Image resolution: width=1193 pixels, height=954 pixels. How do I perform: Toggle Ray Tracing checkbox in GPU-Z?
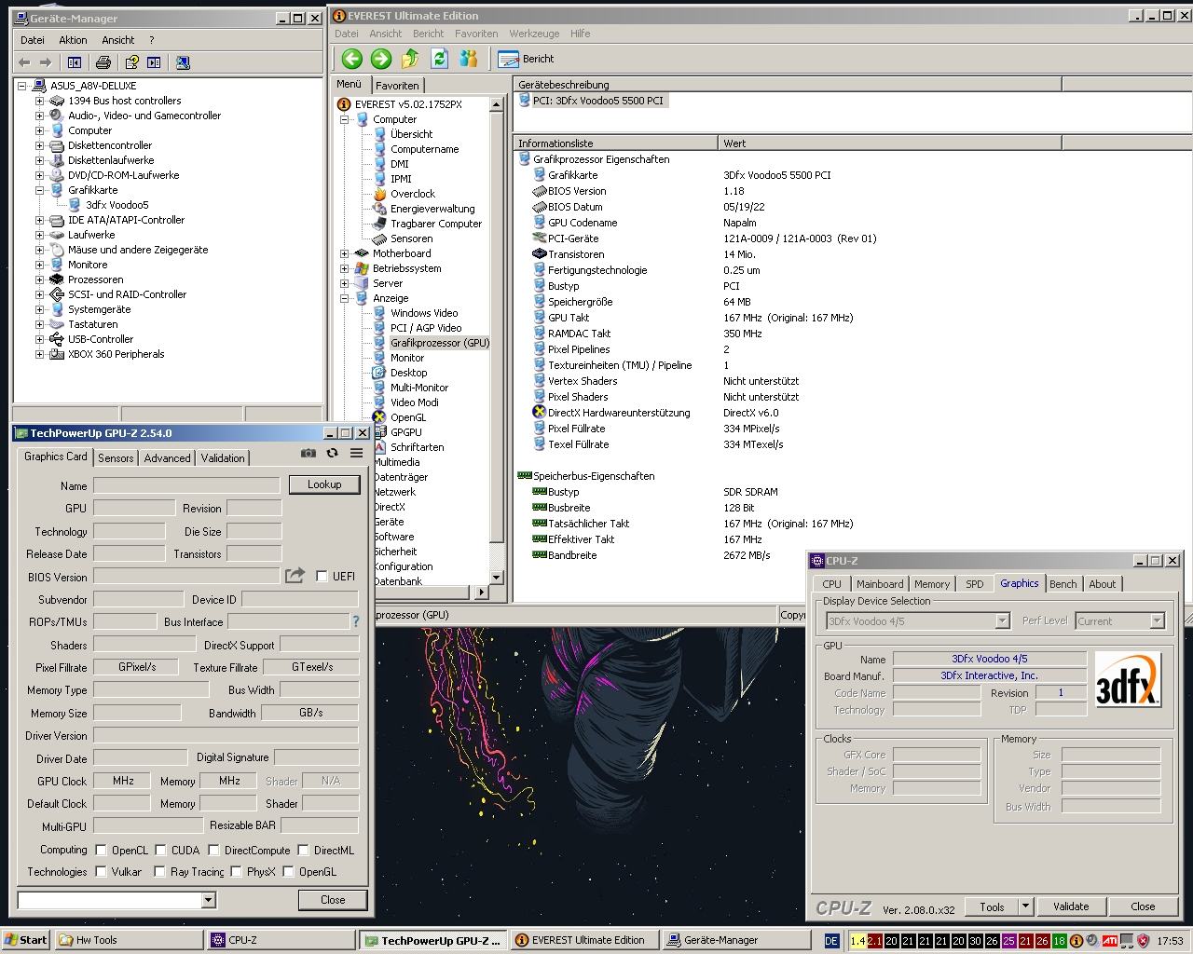(160, 871)
